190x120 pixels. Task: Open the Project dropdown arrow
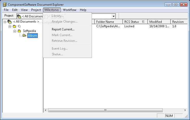[x=113, y=16]
